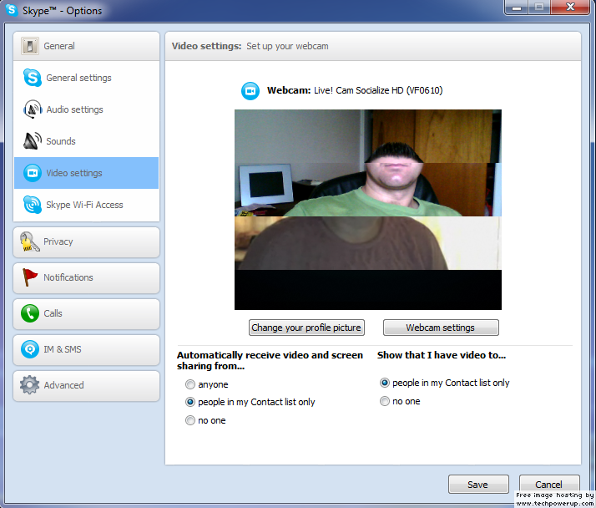Expand the General section header
Image resolution: width=596 pixels, height=508 pixels.
coord(86,46)
